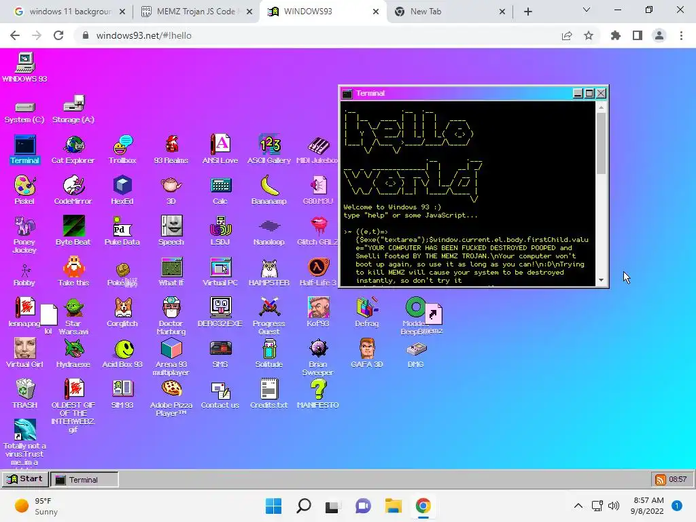
Task: Switch to the New Tab browser tab
Action: click(x=451, y=12)
